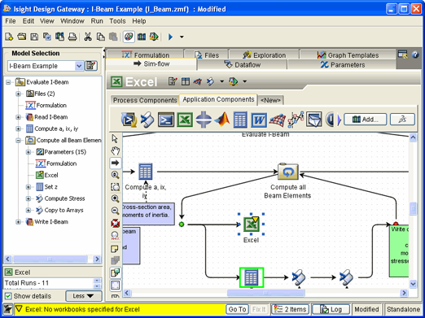
Task: Open the I-Beam Example model dropdown
Action: (79, 66)
